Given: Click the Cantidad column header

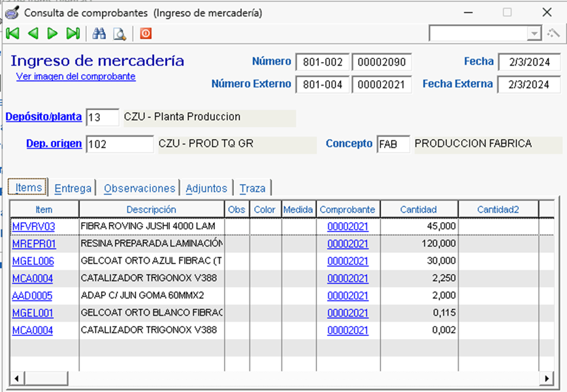Looking at the screenshot, I should (418, 209).
